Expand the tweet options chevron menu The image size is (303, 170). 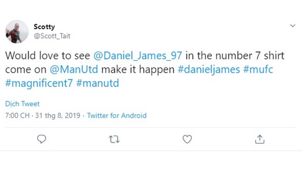[x=292, y=26]
